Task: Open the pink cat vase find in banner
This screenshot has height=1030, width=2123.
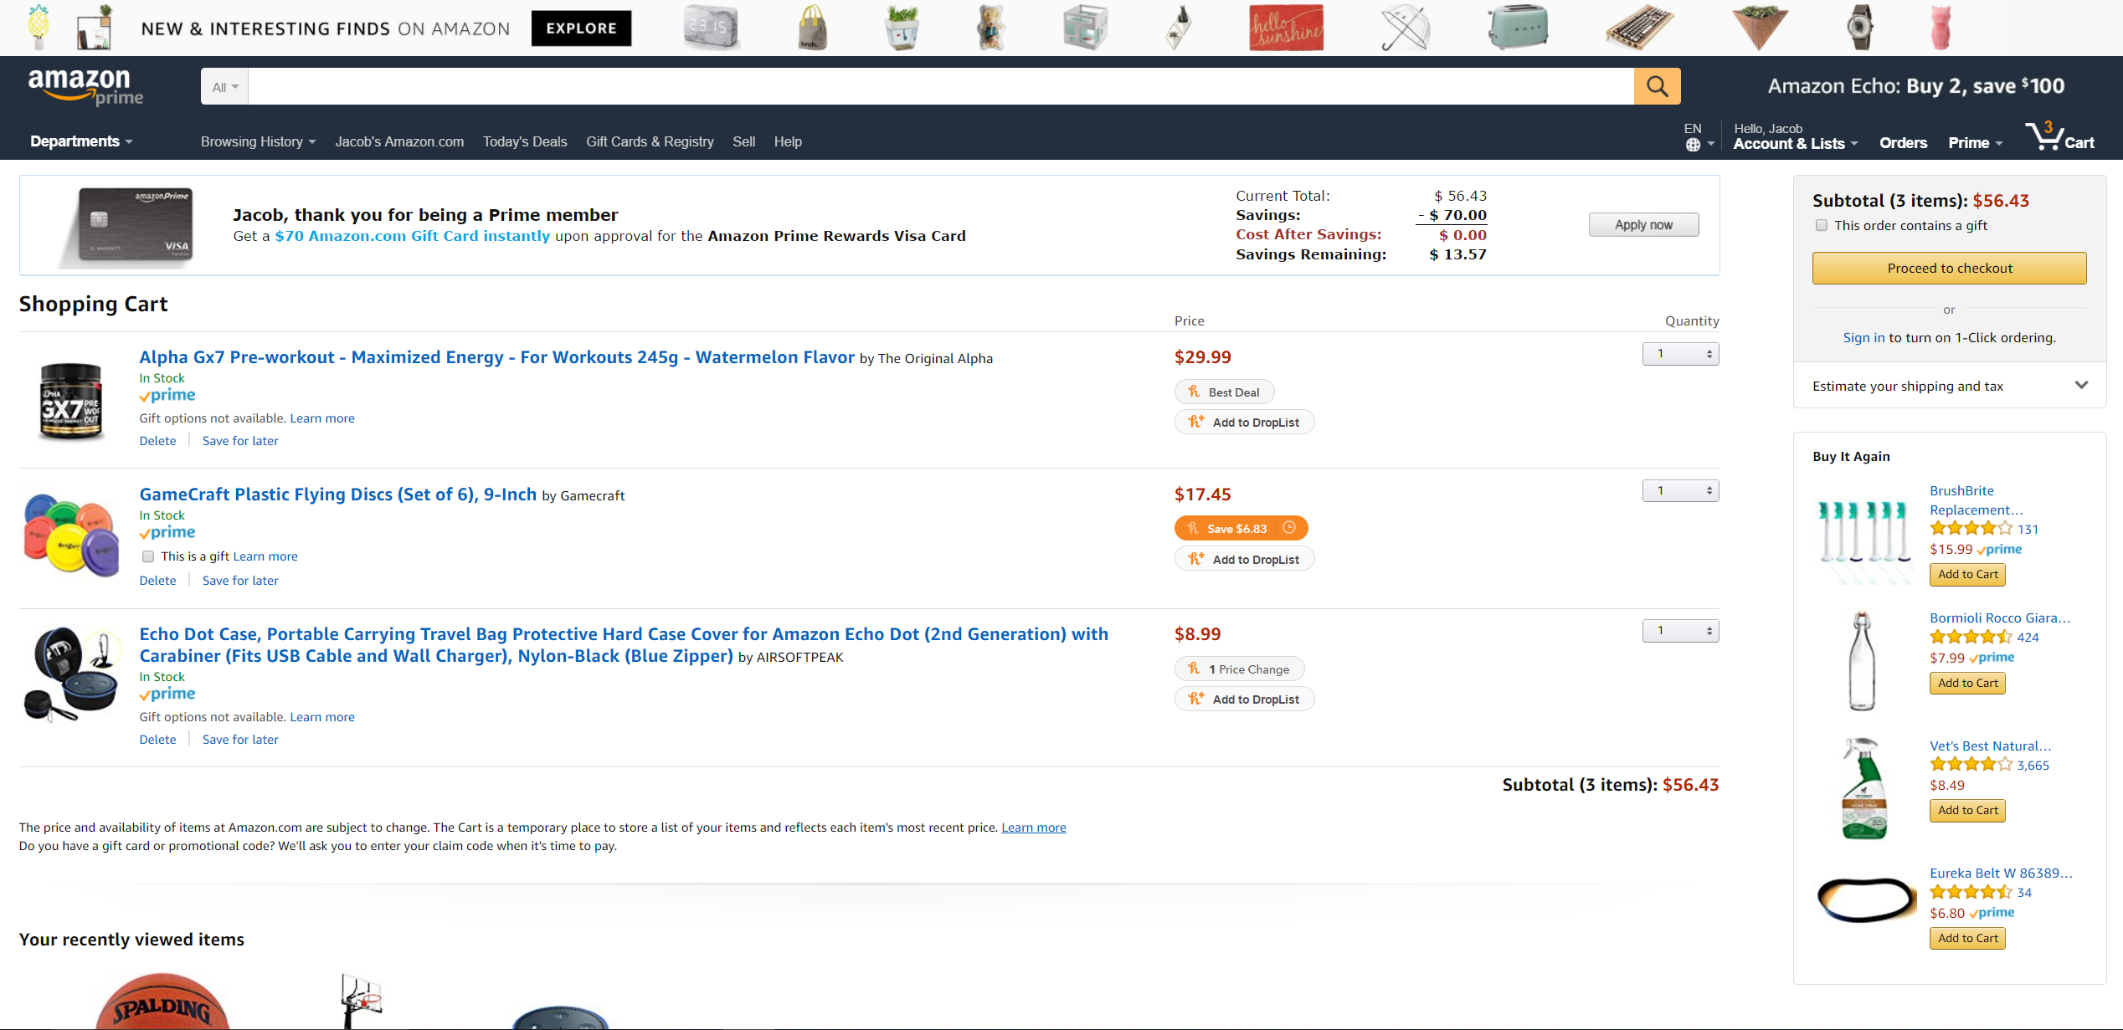Action: [x=1941, y=28]
